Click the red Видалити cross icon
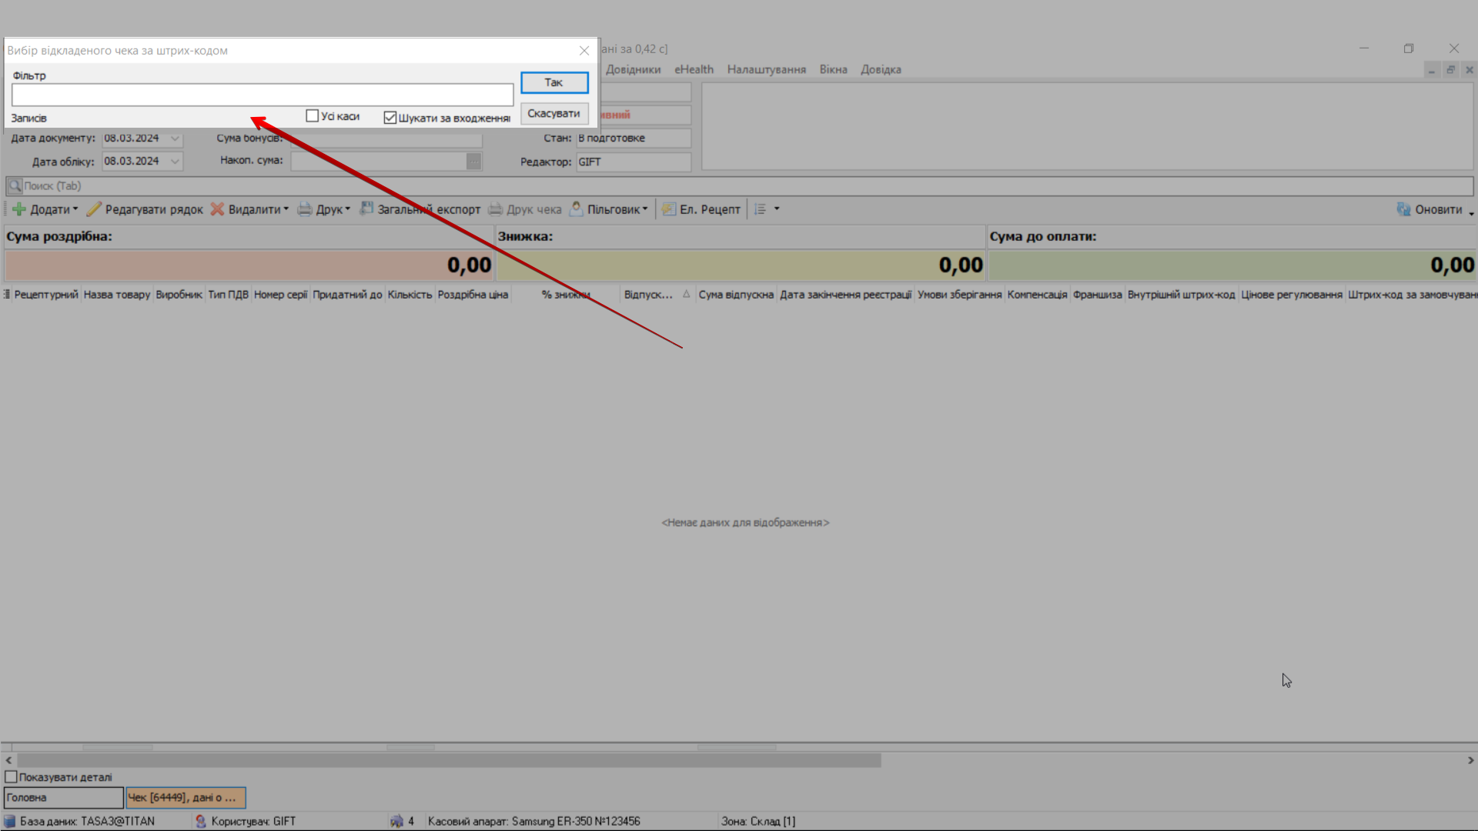The image size is (1478, 831). coord(218,209)
